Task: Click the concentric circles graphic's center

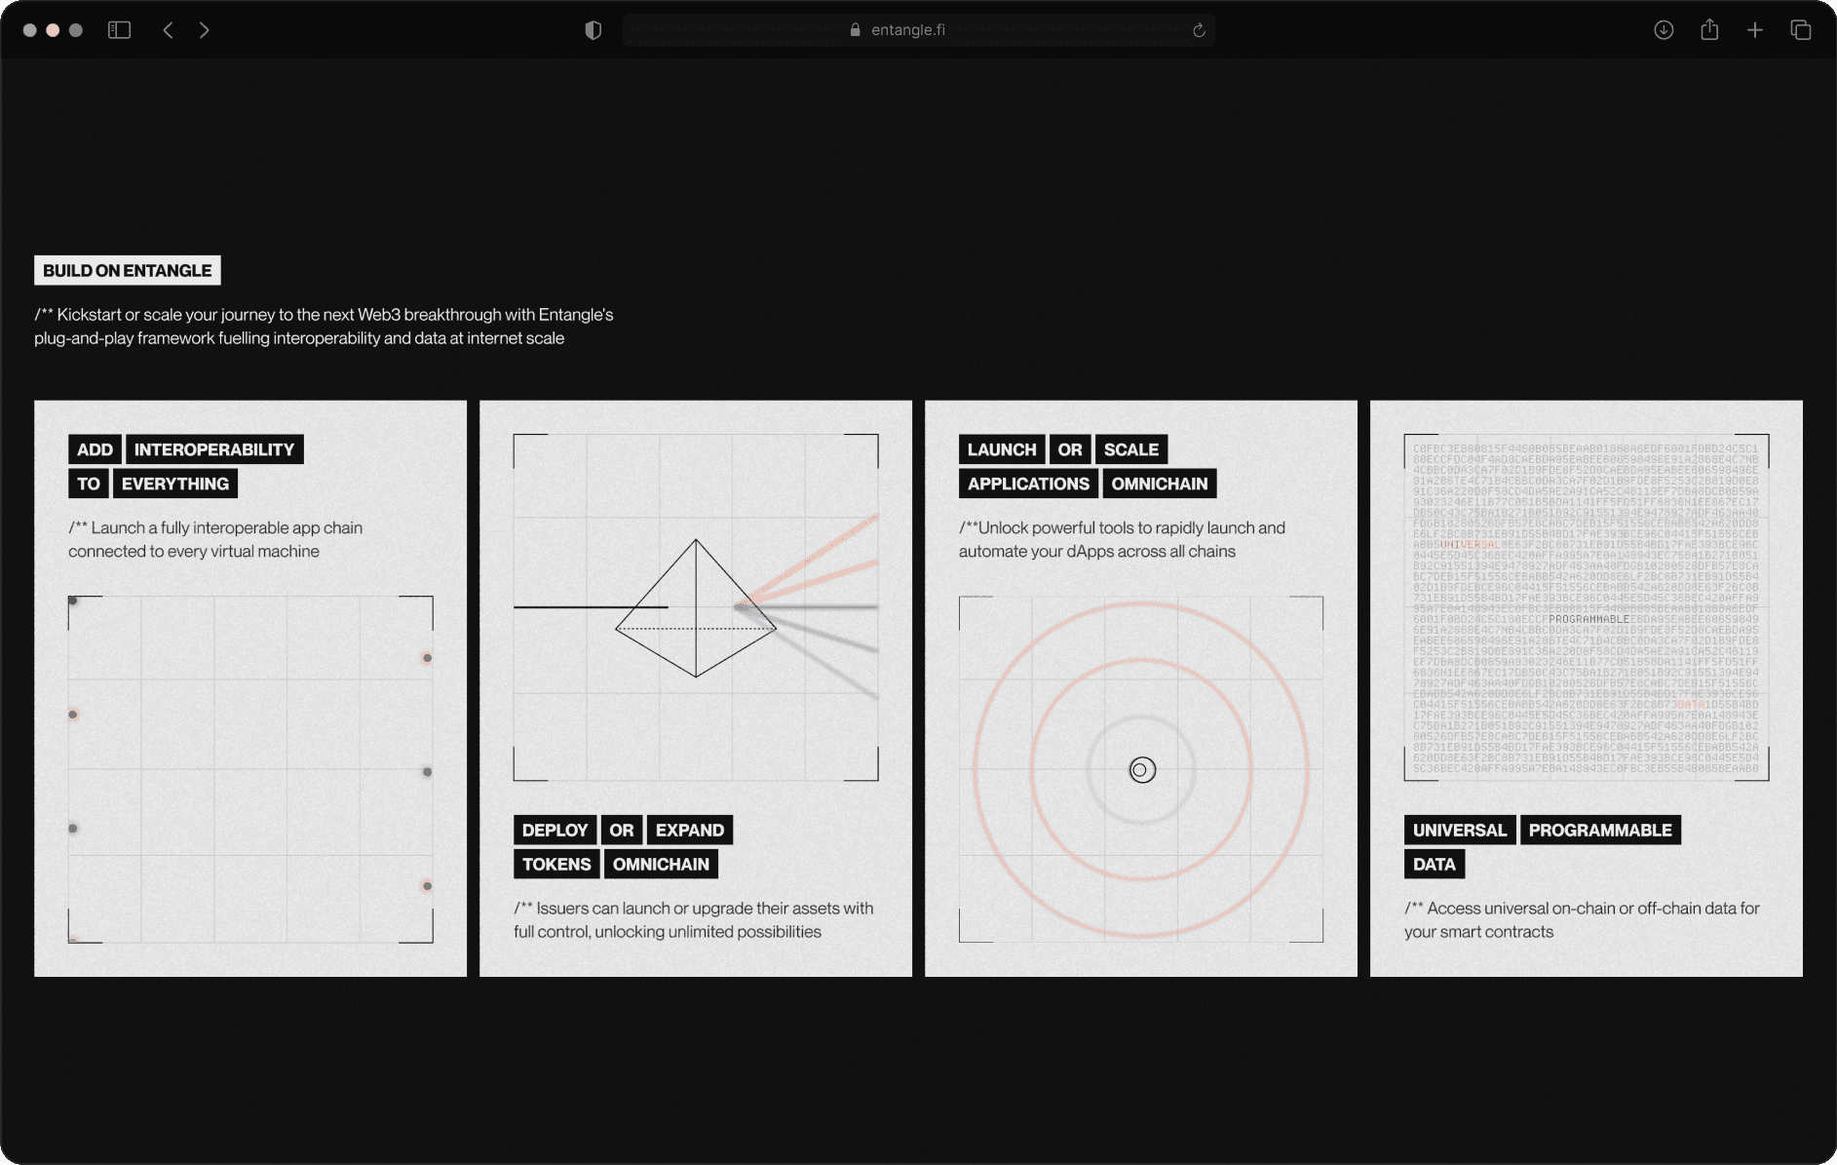Action: 1142,770
